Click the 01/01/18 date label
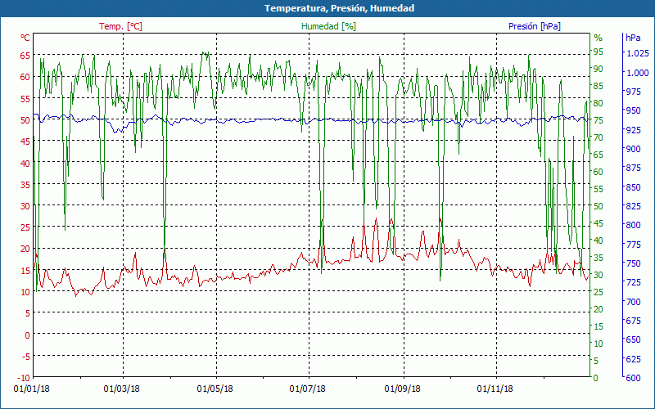 [x=31, y=389]
